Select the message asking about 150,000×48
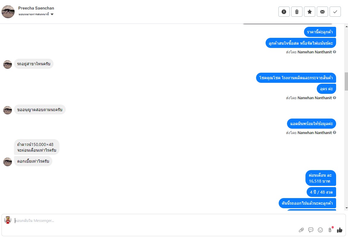The image size is (348, 238). (37, 147)
